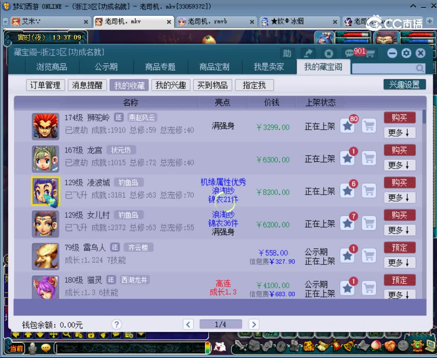This screenshot has width=437, height=358.
Task: Toggle favorite star for 龙宫 row
Action: click(x=348, y=159)
